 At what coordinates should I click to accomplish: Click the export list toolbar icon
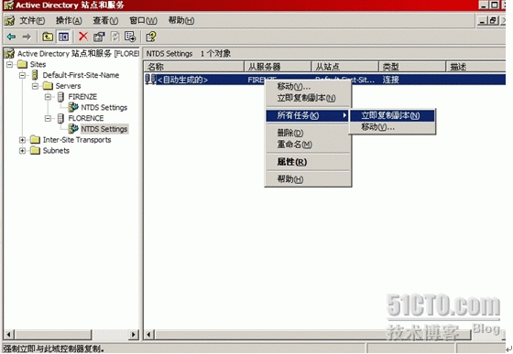tap(130, 37)
